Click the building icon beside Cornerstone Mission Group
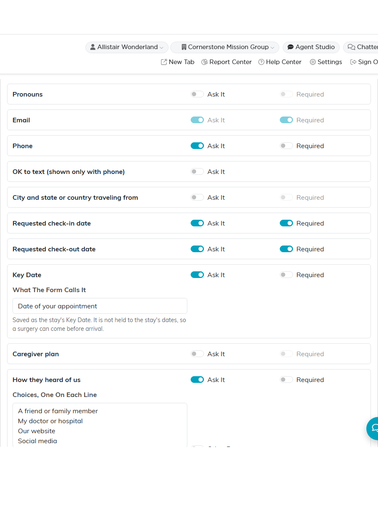378x526 pixels. [x=184, y=47]
